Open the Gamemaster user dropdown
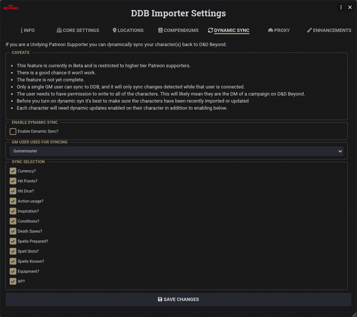 (x=176, y=151)
